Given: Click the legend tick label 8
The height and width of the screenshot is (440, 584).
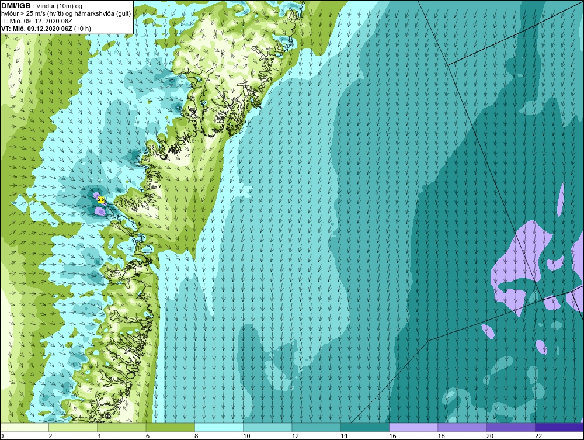Looking at the screenshot, I should point(196,436).
